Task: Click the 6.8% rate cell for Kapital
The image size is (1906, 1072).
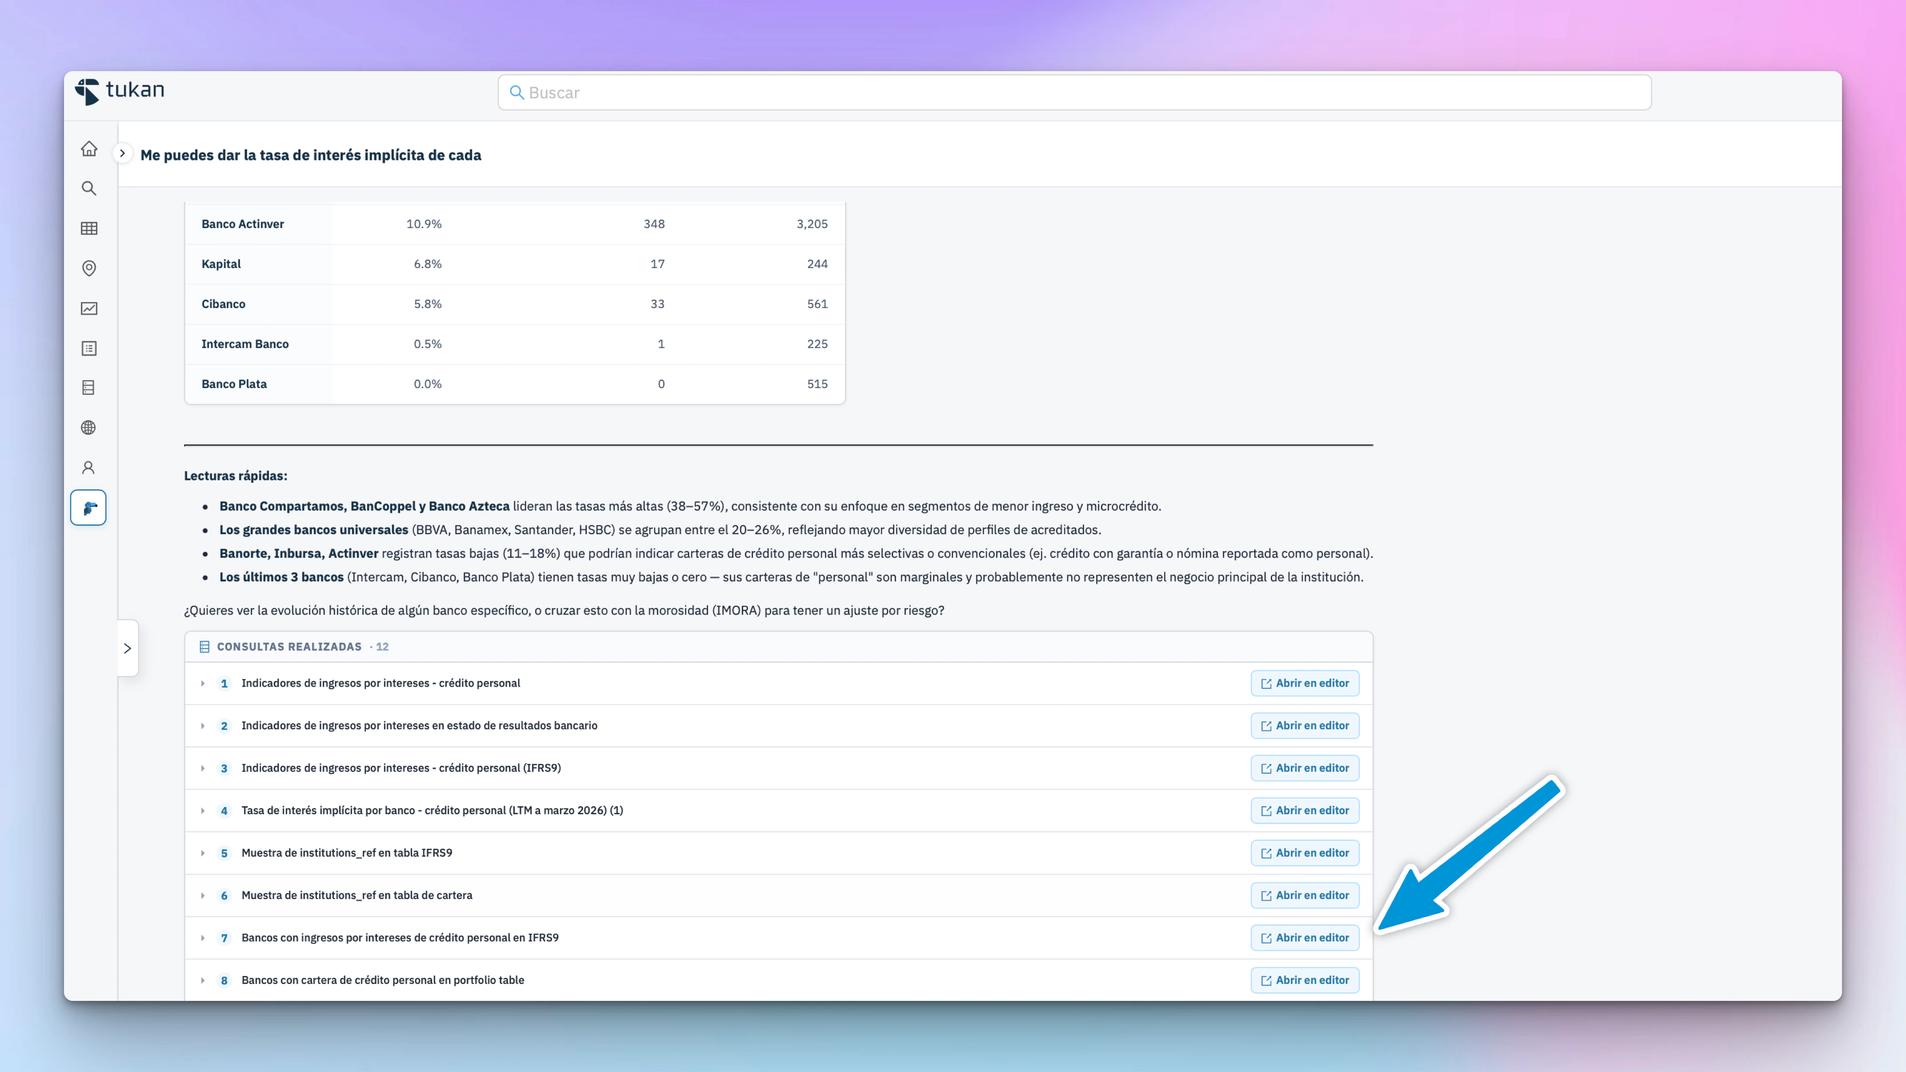Action: pyautogui.click(x=428, y=264)
